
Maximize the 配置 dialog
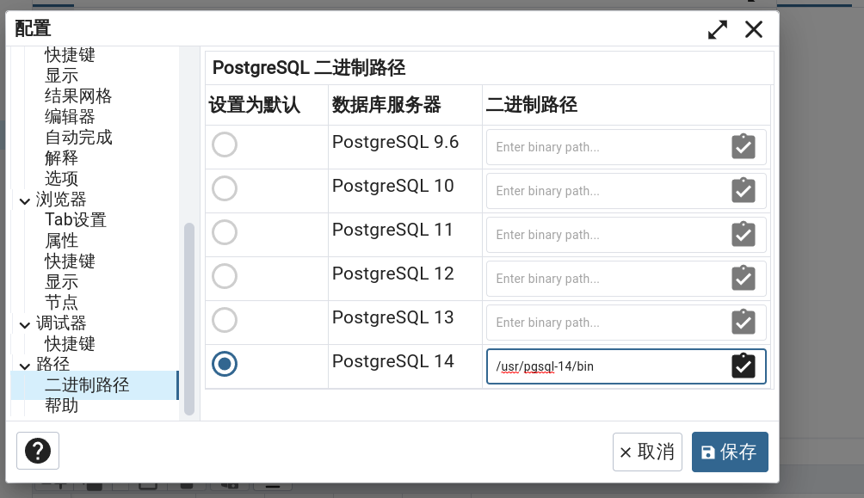click(x=718, y=30)
